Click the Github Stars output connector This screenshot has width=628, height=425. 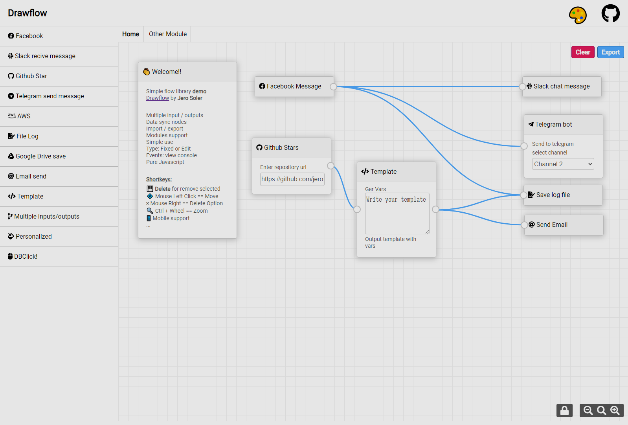pyautogui.click(x=331, y=166)
